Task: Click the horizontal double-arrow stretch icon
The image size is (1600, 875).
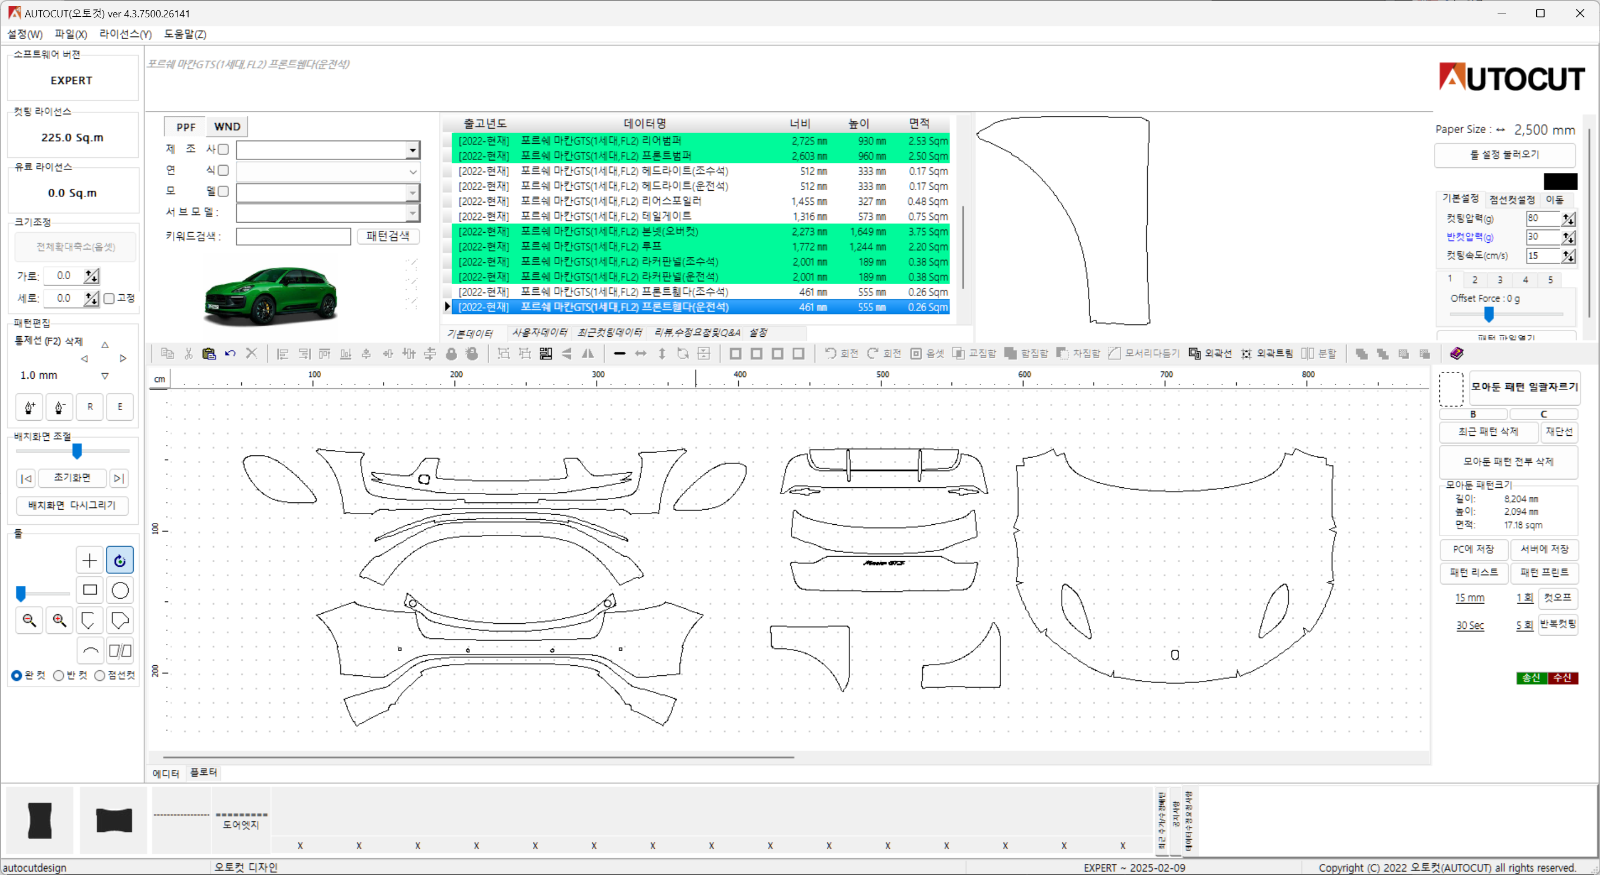Action: [x=640, y=354]
